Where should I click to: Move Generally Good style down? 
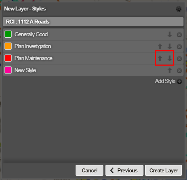(170, 34)
